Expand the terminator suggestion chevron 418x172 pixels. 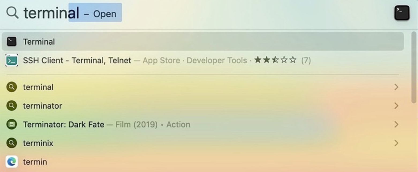(396, 106)
